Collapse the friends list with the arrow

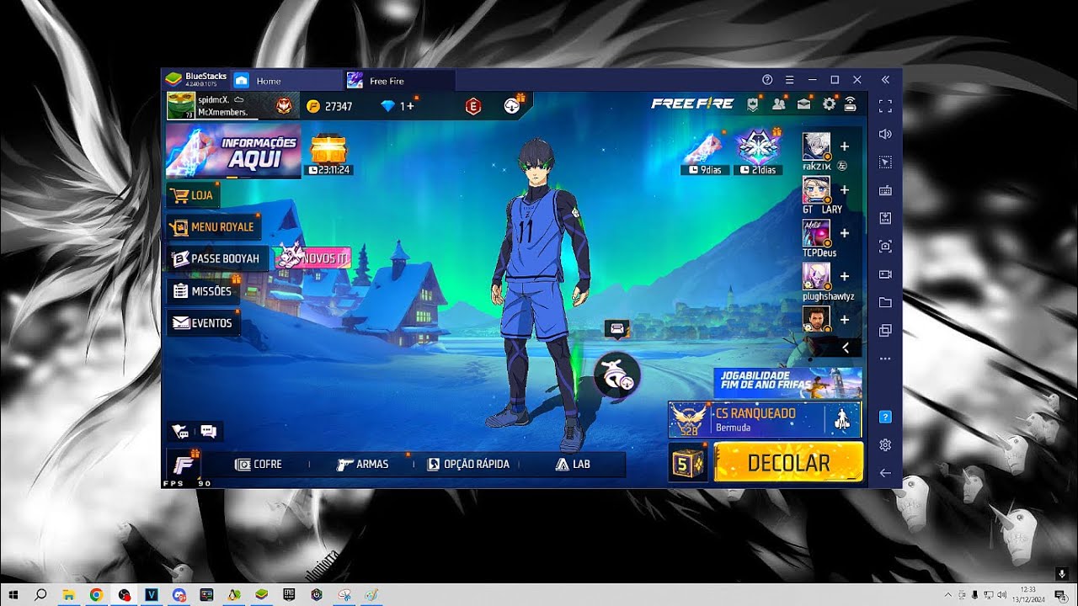coord(845,348)
